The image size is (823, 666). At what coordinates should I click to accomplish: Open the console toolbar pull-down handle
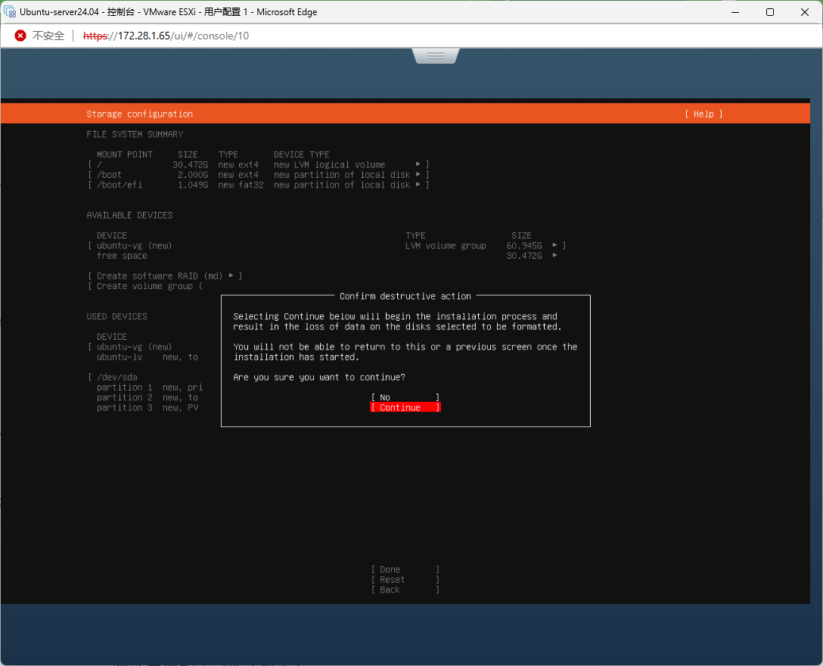(x=435, y=56)
